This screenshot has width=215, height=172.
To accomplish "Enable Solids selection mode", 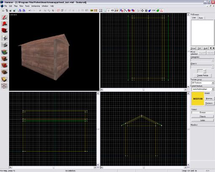I will [x=202, y=120].
